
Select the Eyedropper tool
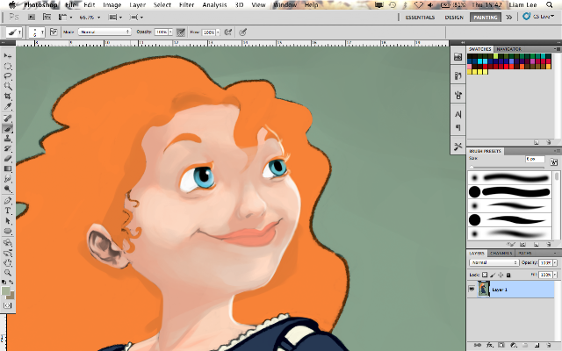tap(8, 106)
